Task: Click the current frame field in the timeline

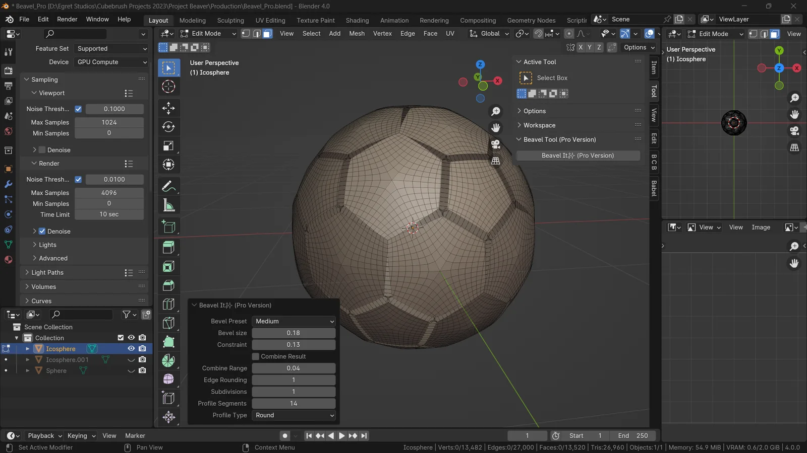Action: (527, 435)
